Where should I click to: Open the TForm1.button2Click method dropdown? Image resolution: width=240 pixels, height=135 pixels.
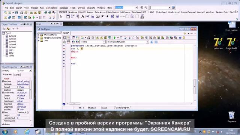[147, 42]
